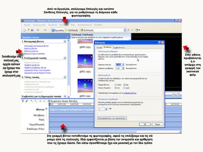Click the MB size input field

(102, 109)
